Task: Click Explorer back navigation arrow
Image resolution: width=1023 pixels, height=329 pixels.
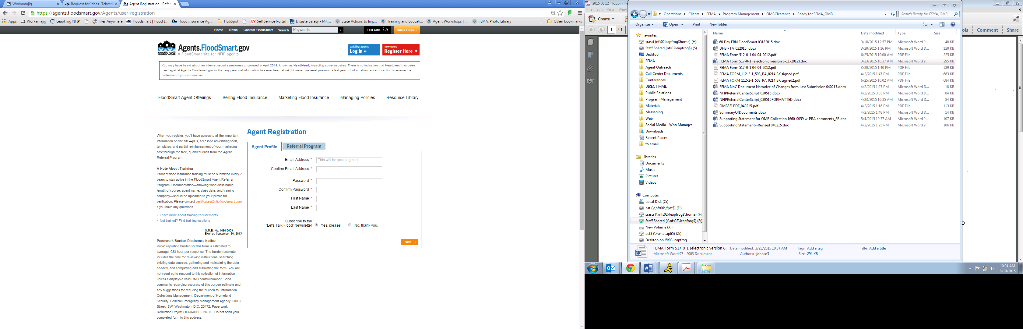Action: coord(634,14)
